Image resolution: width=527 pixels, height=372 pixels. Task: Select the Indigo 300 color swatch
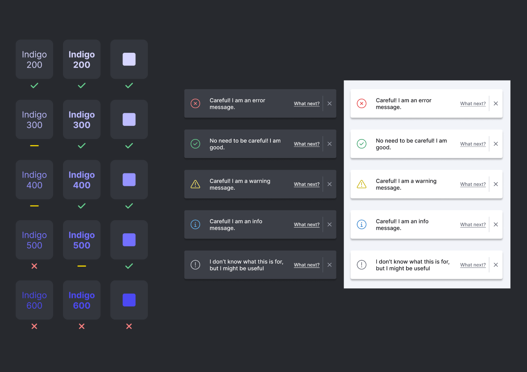(129, 119)
